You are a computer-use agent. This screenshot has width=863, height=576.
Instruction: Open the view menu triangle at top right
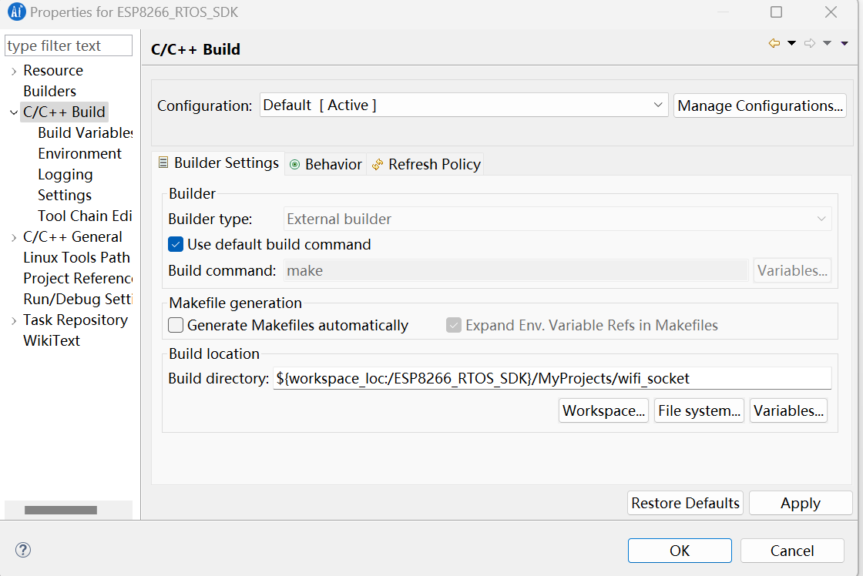tap(845, 43)
